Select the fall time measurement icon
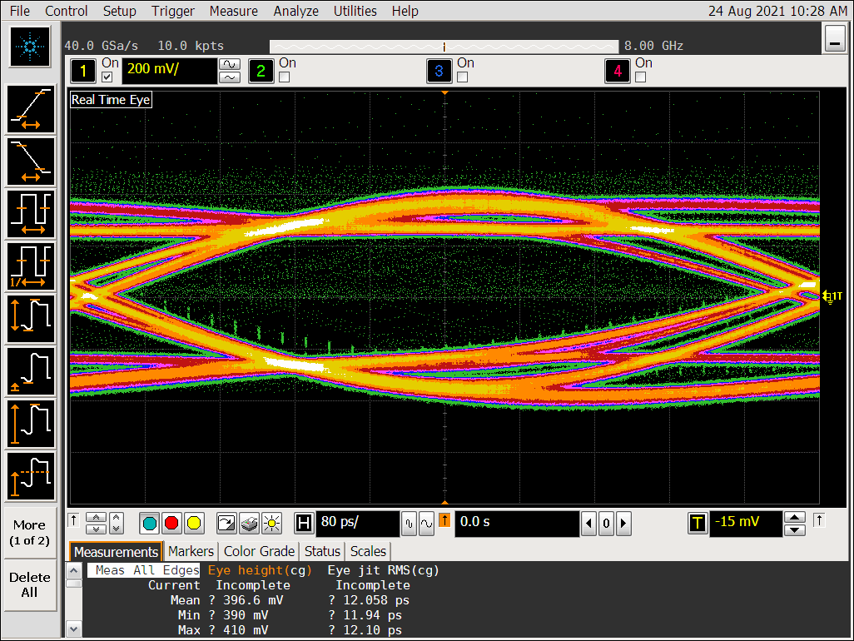854x641 pixels. pos(31,161)
